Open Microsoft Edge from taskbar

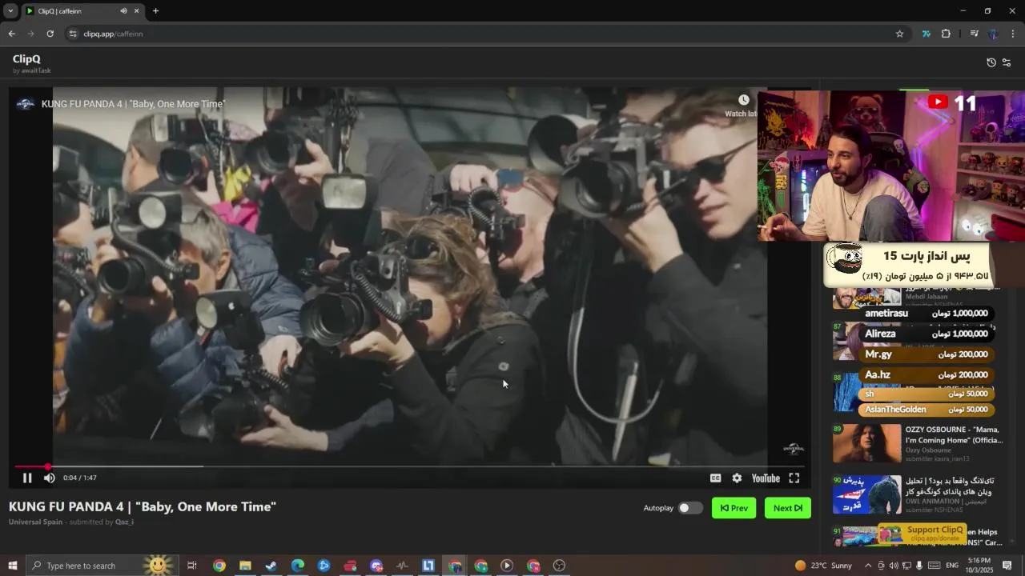(x=298, y=566)
